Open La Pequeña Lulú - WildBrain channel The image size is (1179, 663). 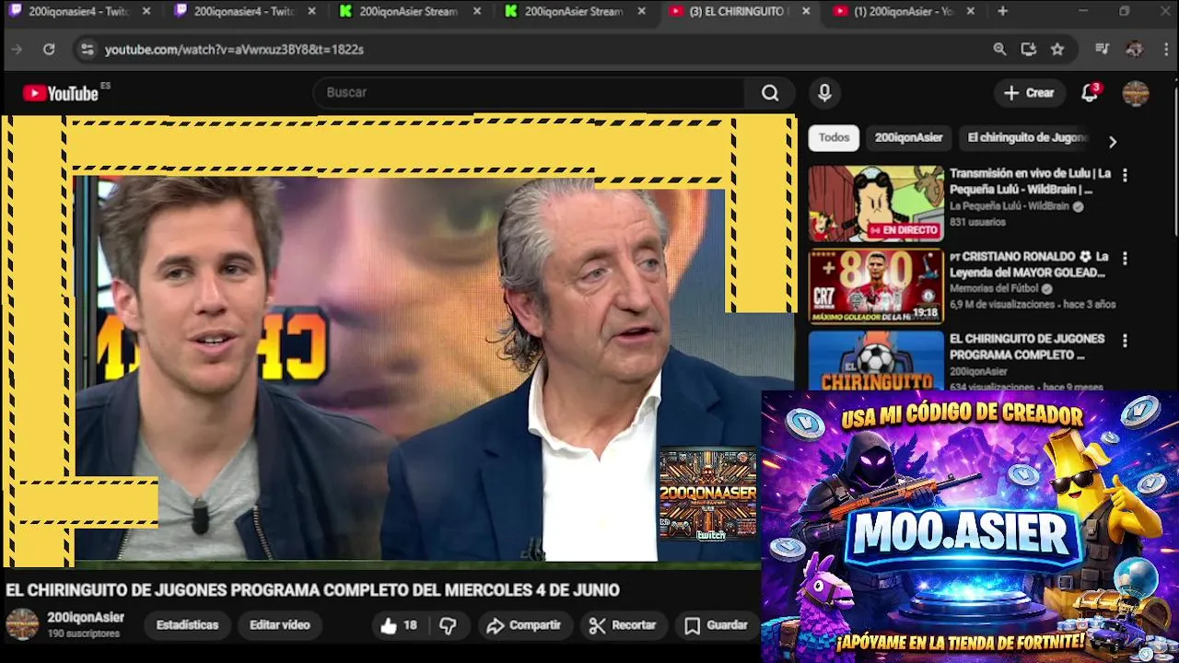click(1011, 206)
